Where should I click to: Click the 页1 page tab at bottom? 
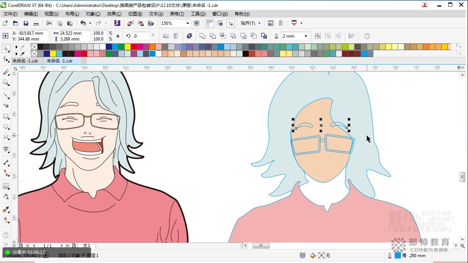pyautogui.click(x=86, y=245)
